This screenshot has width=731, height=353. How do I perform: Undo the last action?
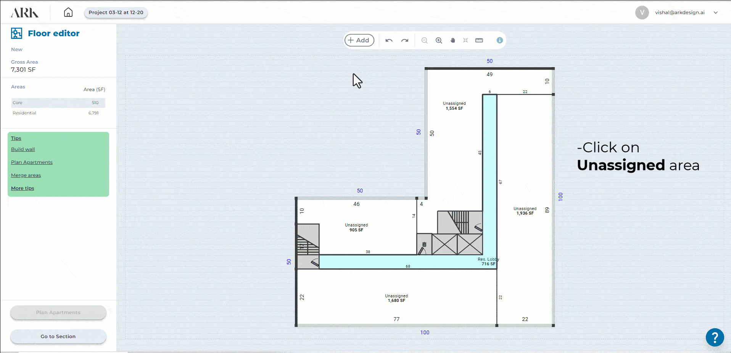pos(389,40)
